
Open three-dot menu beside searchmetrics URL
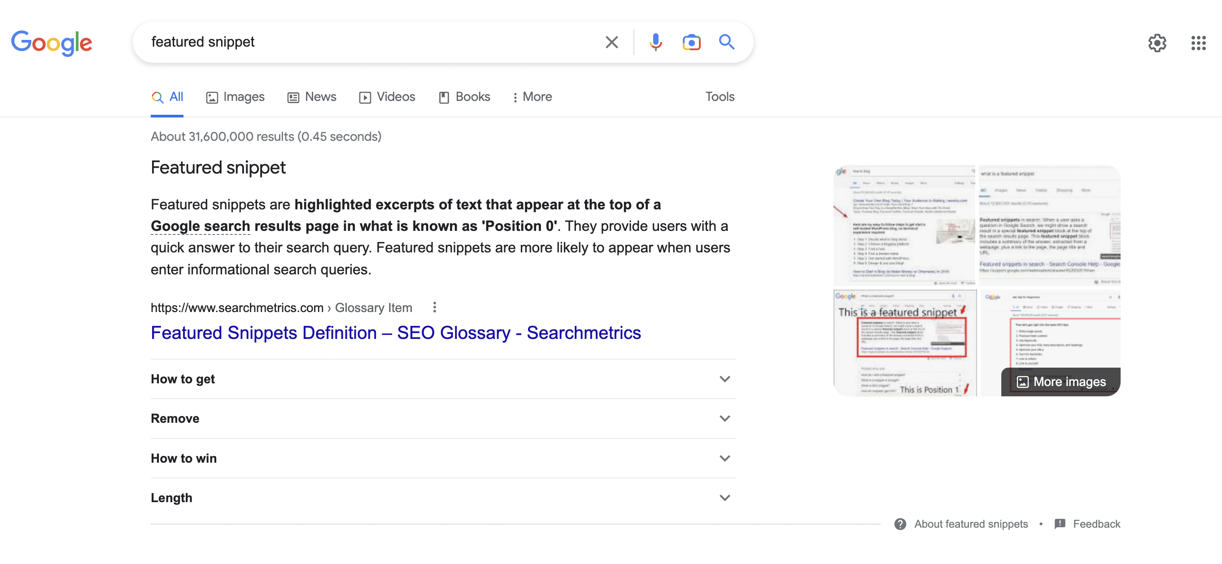(434, 307)
